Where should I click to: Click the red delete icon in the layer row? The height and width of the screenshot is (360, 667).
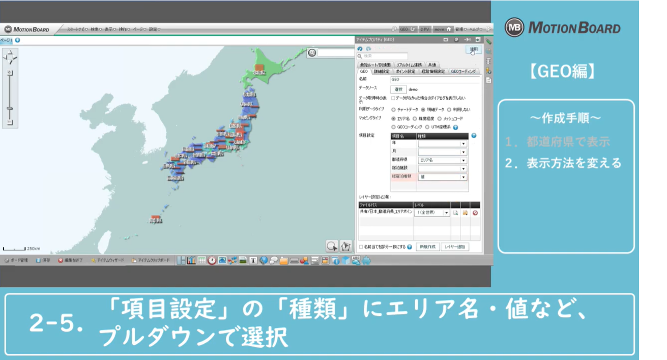coord(475,213)
